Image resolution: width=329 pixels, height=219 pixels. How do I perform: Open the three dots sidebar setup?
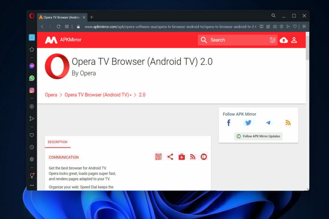pyautogui.click(x=32, y=186)
